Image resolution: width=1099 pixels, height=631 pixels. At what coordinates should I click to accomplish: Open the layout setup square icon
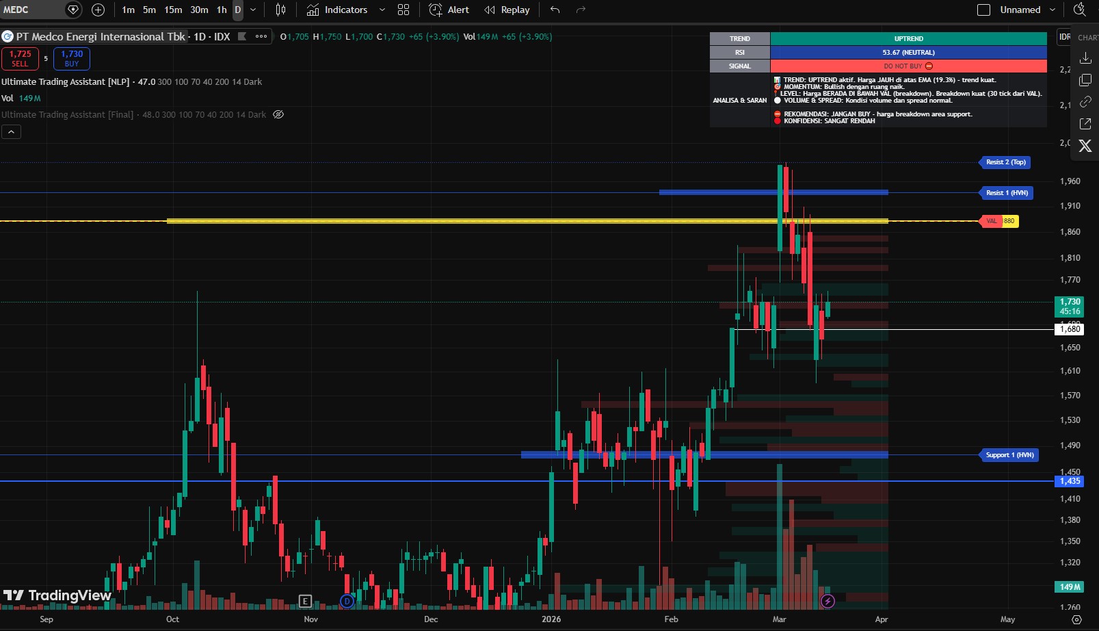coord(983,10)
